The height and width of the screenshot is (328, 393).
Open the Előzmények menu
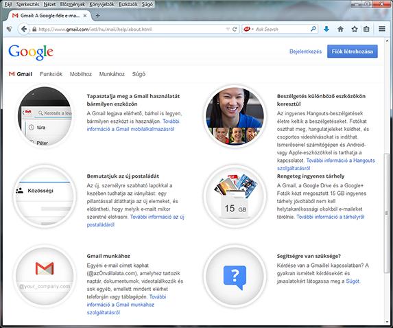click(73, 4)
